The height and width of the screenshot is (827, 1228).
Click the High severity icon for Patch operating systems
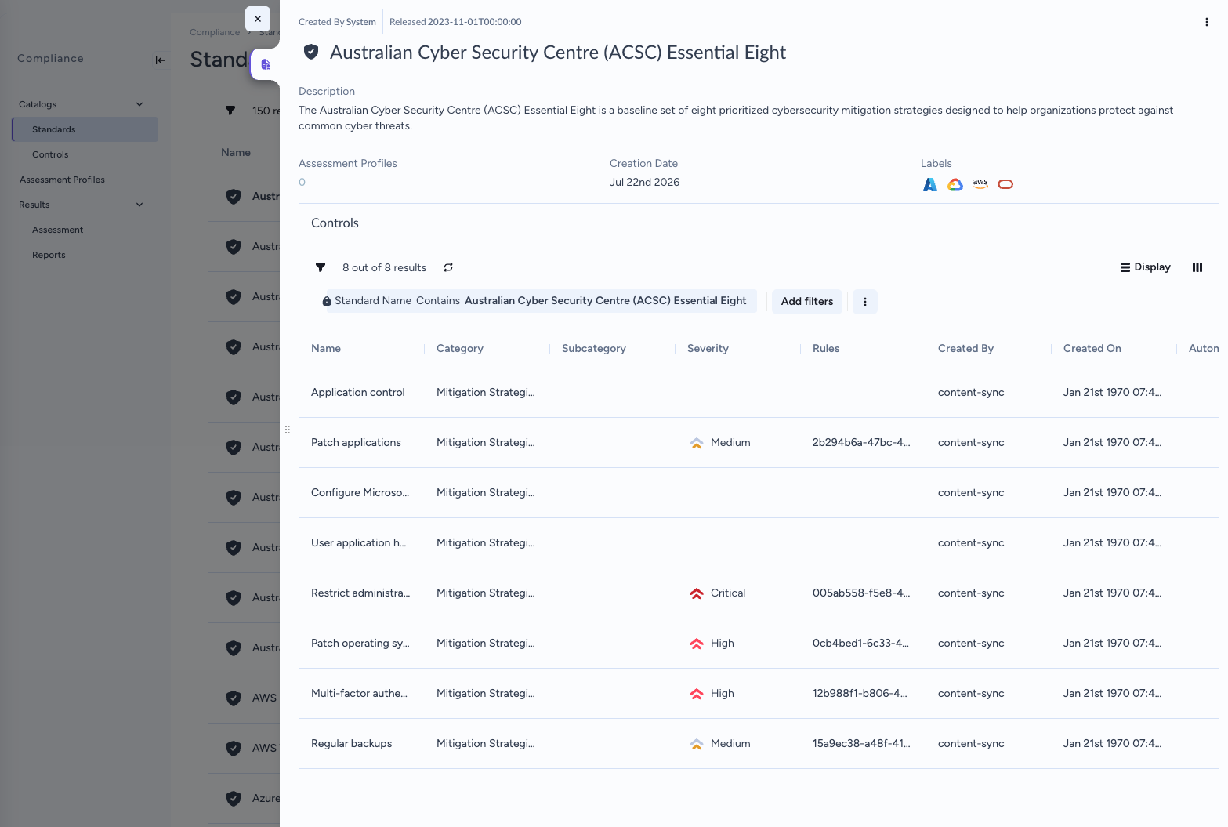pyautogui.click(x=696, y=644)
